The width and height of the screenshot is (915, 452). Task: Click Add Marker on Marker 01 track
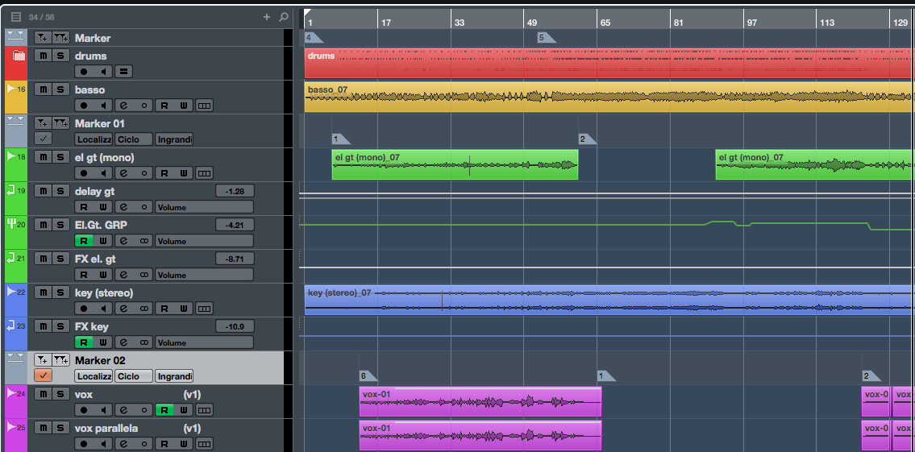[x=42, y=123]
